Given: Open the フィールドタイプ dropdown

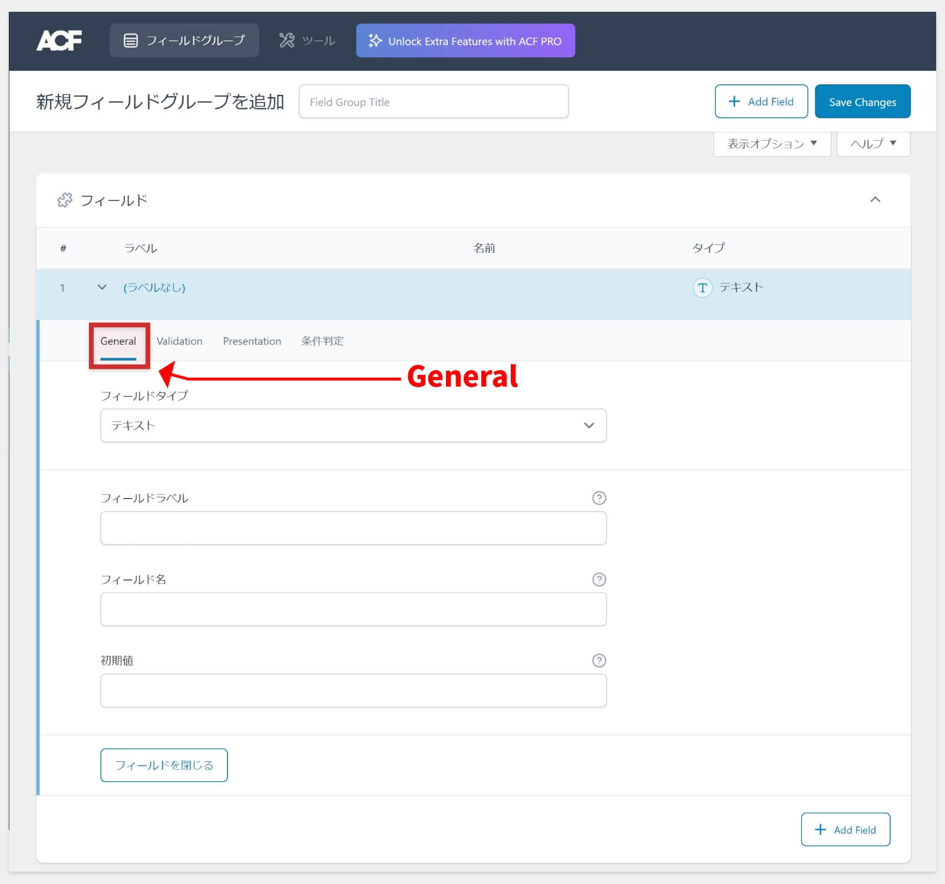Looking at the screenshot, I should pyautogui.click(x=353, y=425).
